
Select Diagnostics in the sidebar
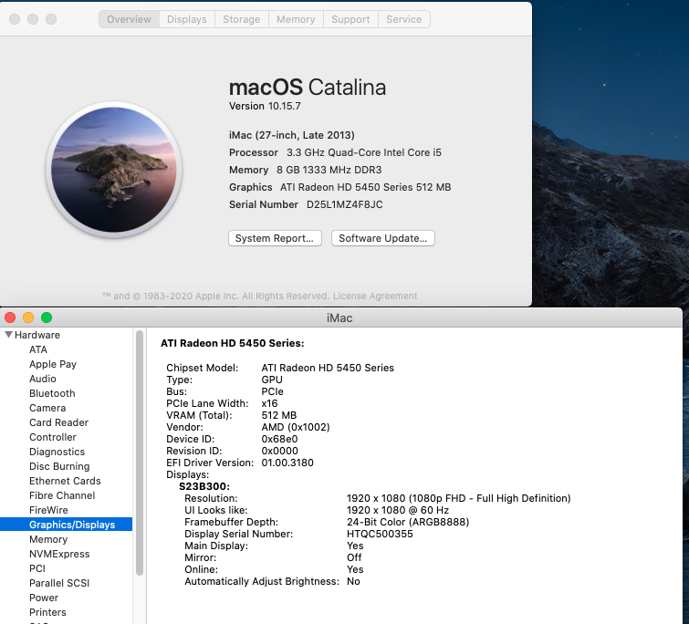pyautogui.click(x=57, y=452)
